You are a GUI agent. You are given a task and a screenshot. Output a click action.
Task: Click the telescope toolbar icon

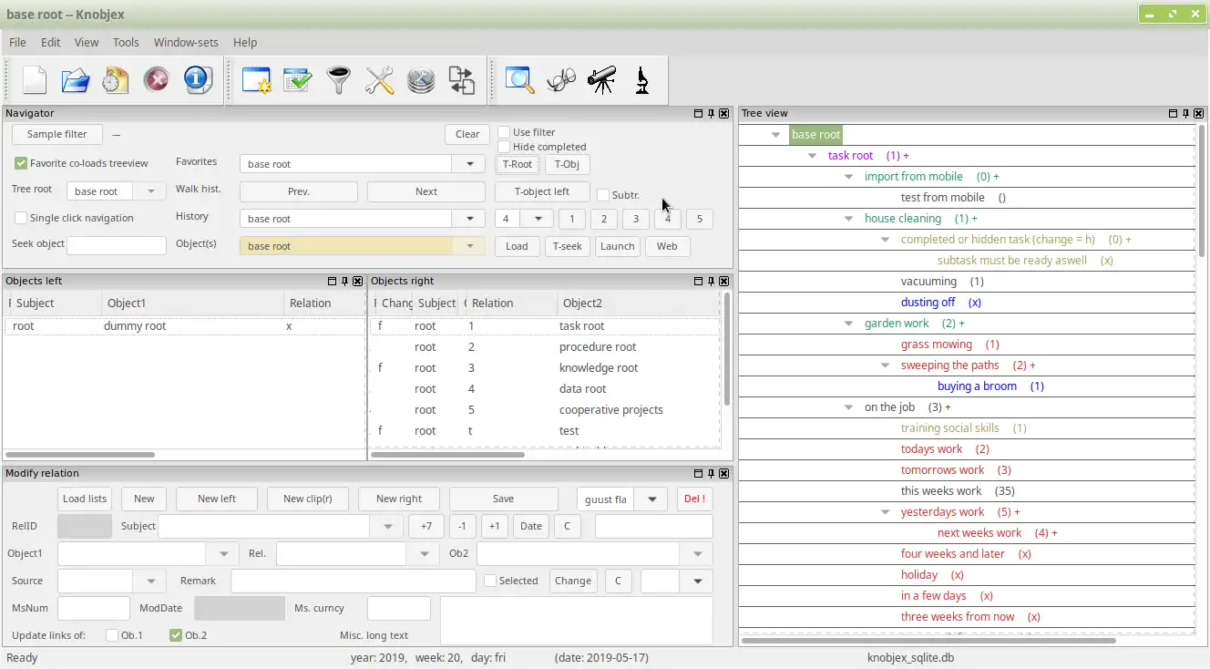pyautogui.click(x=601, y=80)
